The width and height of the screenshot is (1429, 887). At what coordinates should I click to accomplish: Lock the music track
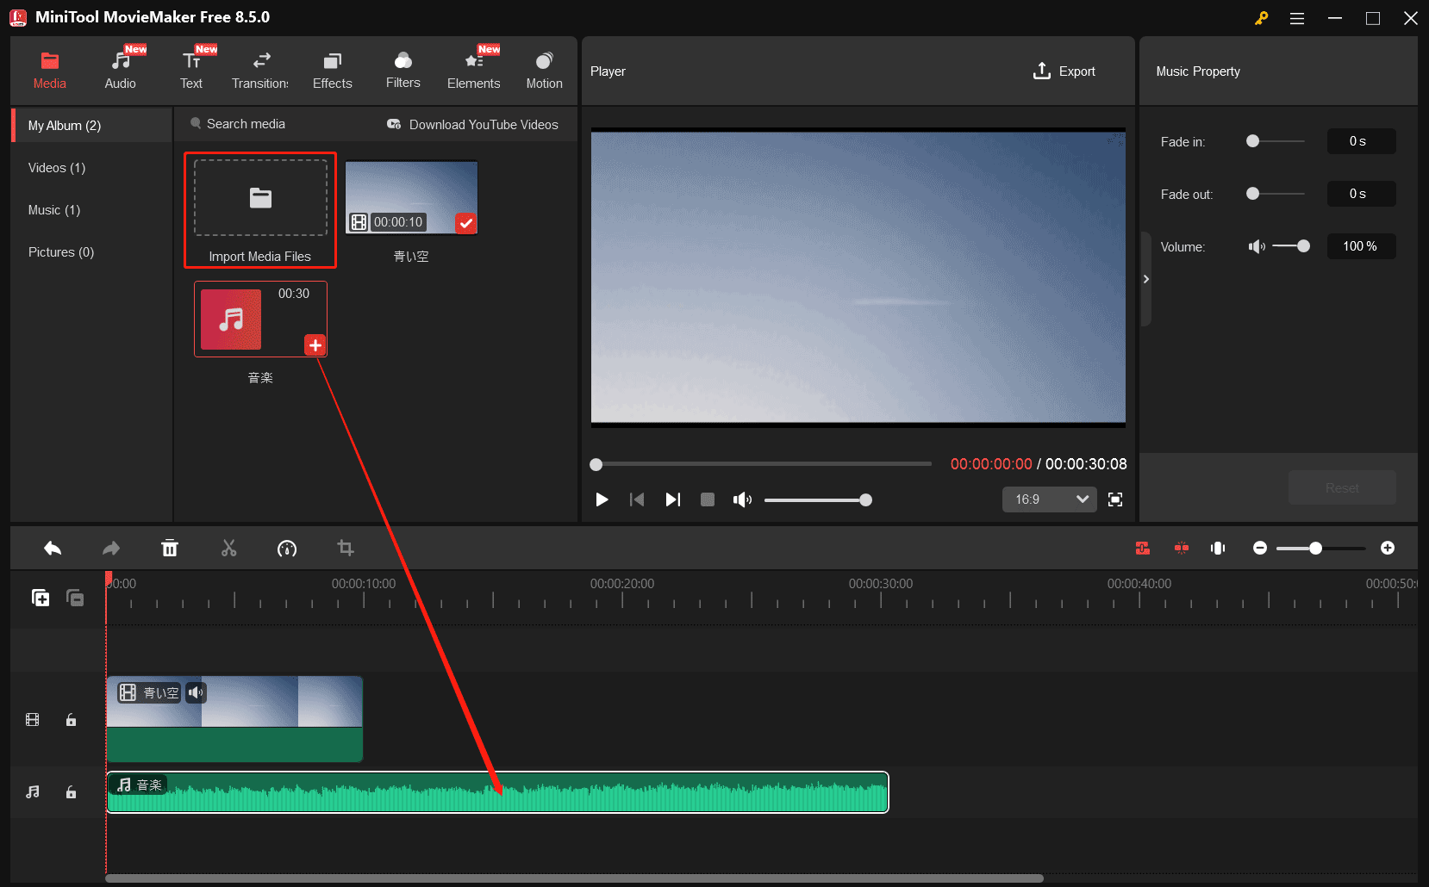(71, 792)
